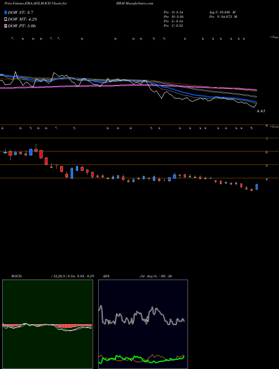Select the 'DOW MT: 4.28' label
Image resolution: width=279 pixels, height=369 pixels.
tap(22, 20)
